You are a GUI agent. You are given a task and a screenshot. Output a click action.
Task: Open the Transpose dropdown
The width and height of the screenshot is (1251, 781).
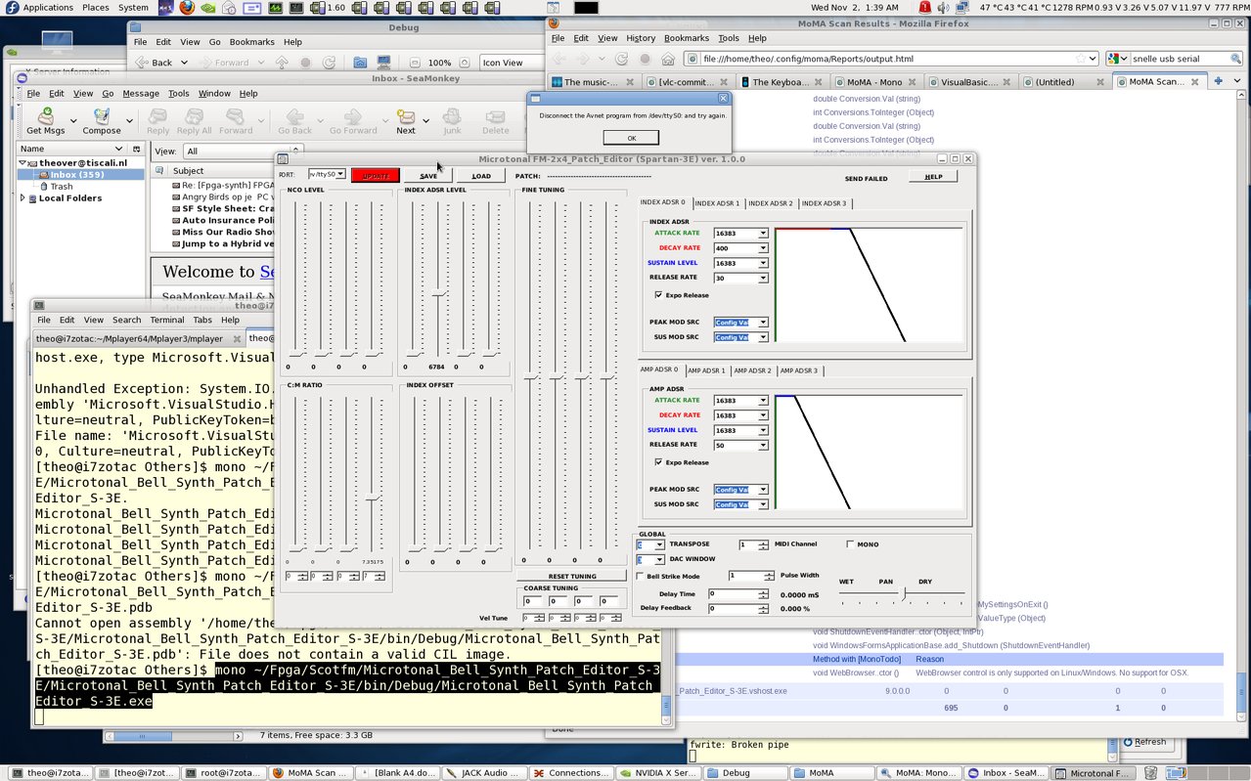coord(659,544)
